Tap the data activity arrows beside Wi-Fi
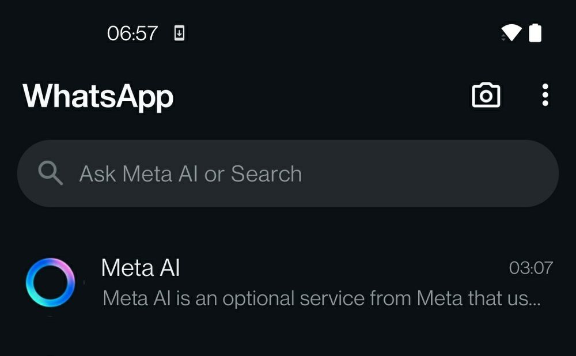This screenshot has height=356, width=576. pyautogui.click(x=503, y=37)
